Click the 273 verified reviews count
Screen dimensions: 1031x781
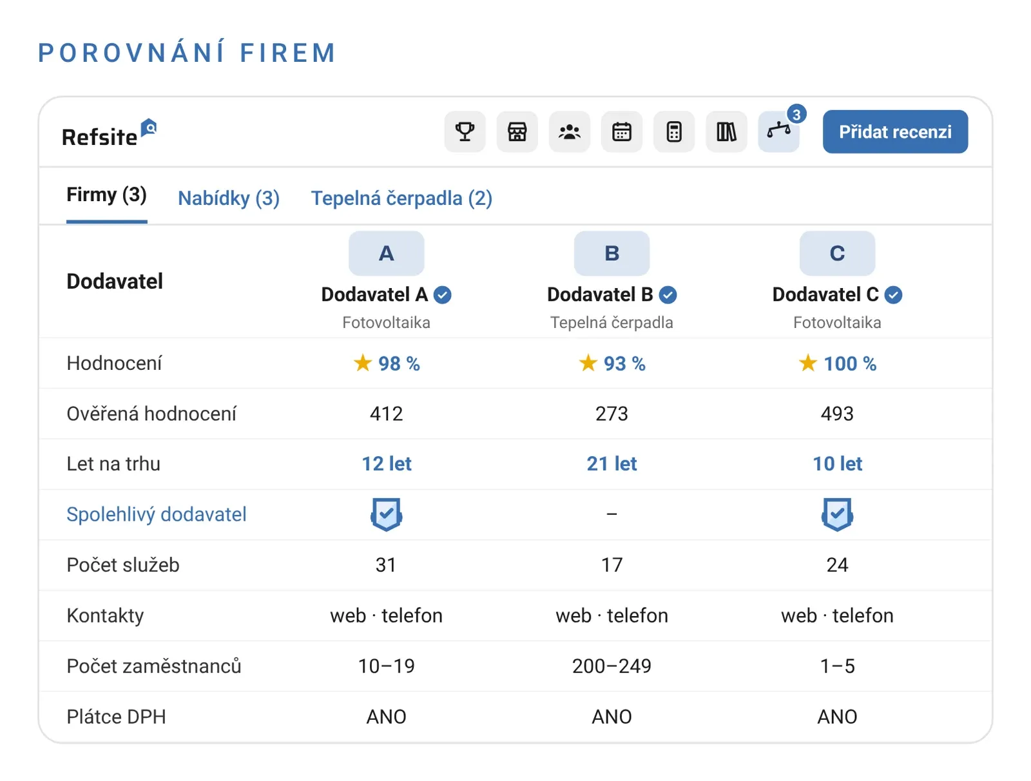pyautogui.click(x=612, y=414)
